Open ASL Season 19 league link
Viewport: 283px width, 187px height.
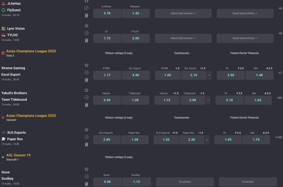click(x=19, y=155)
